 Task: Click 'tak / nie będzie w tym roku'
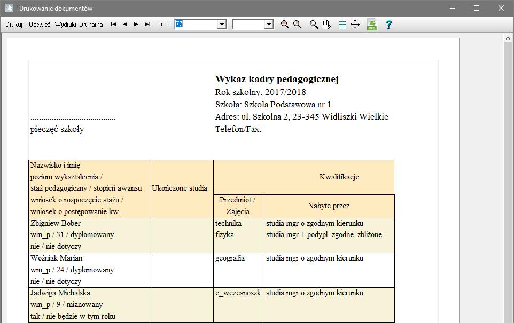[x=73, y=317]
